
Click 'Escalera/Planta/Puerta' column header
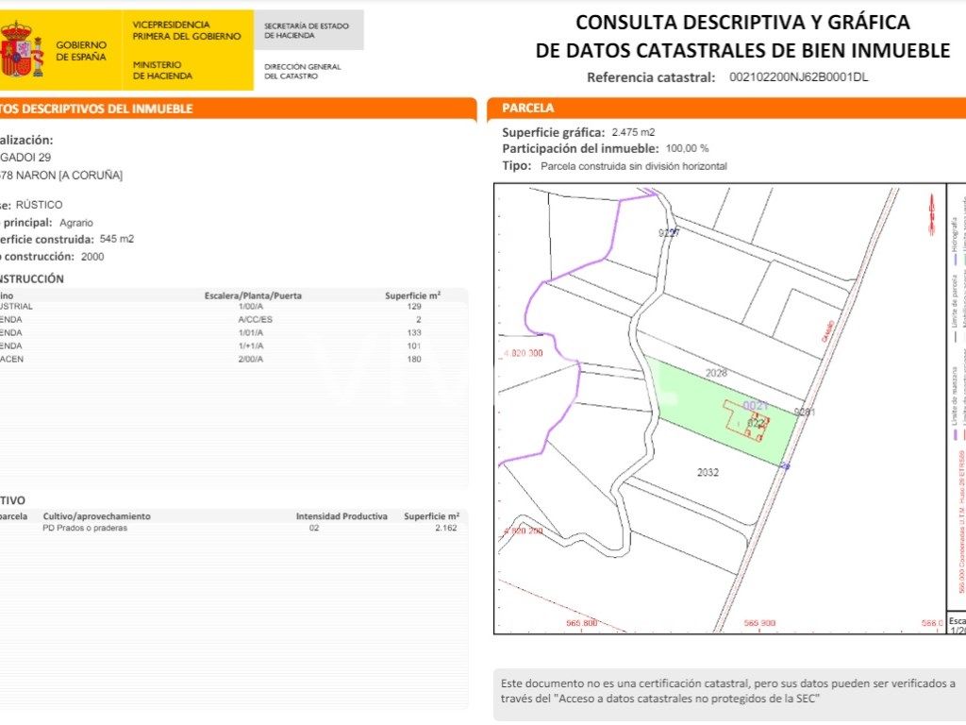pyautogui.click(x=253, y=295)
